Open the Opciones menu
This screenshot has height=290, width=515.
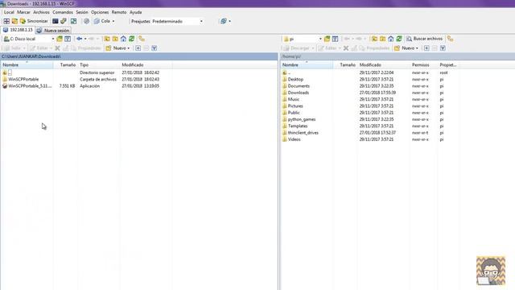pyautogui.click(x=100, y=12)
